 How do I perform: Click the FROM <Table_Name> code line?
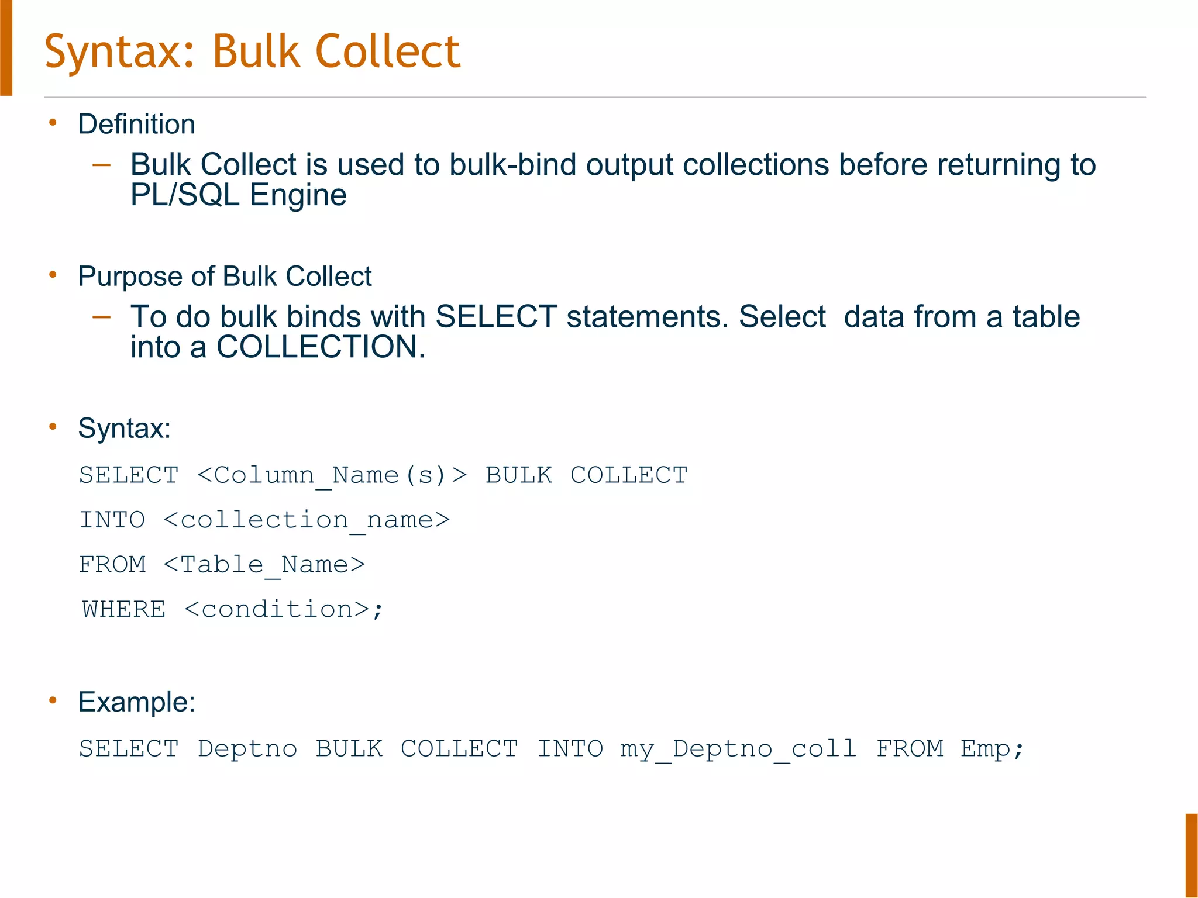click(222, 565)
